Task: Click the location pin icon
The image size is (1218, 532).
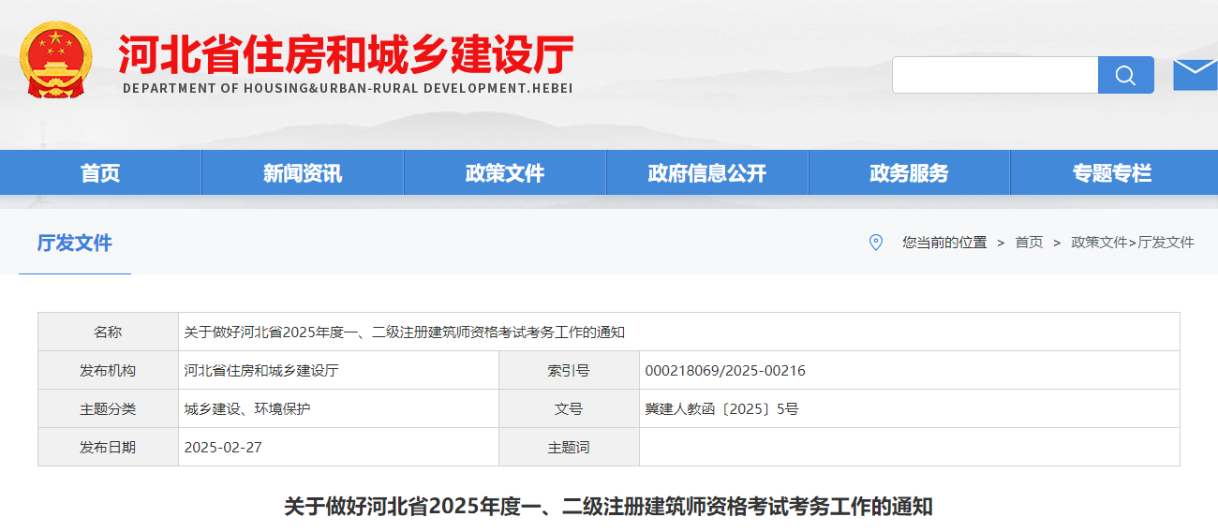Action: tap(876, 242)
